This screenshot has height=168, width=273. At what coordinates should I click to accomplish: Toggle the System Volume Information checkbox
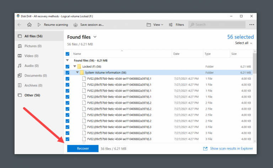68,73
